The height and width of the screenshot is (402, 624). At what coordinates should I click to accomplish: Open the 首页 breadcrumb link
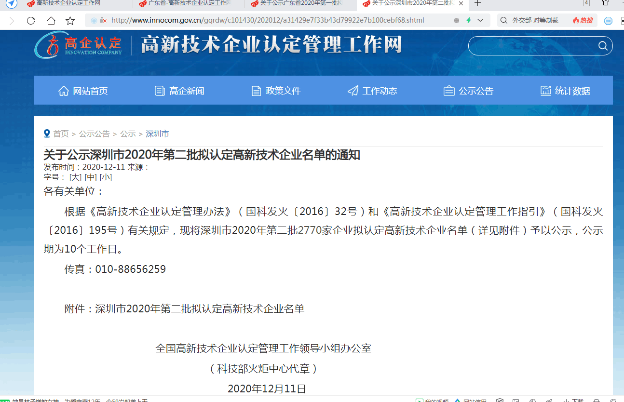pyautogui.click(x=61, y=134)
